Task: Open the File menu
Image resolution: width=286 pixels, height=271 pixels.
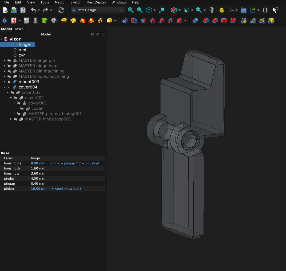Action: coord(6,2)
